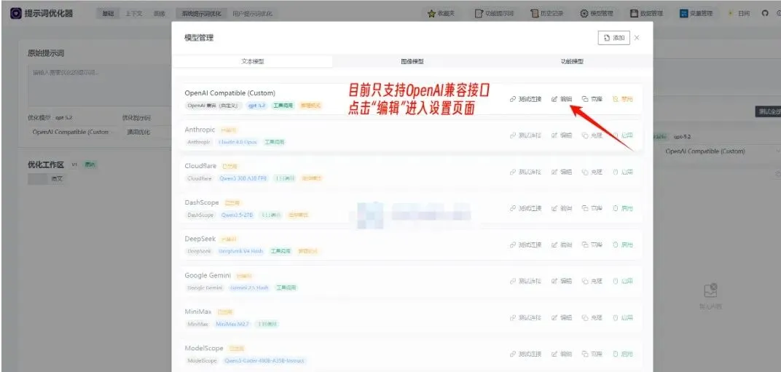
Task: Clone the DashScope model entry
Action: [x=592, y=208]
